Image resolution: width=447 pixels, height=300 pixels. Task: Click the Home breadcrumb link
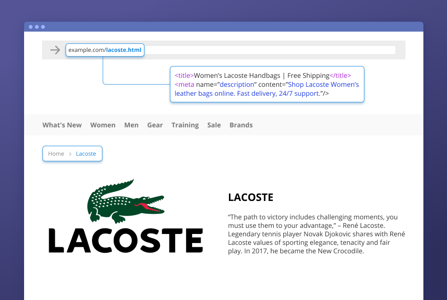point(56,154)
